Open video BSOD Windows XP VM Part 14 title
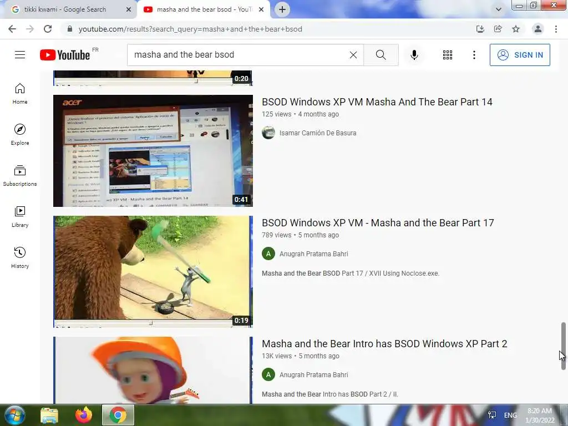This screenshot has height=426, width=568. tap(377, 102)
